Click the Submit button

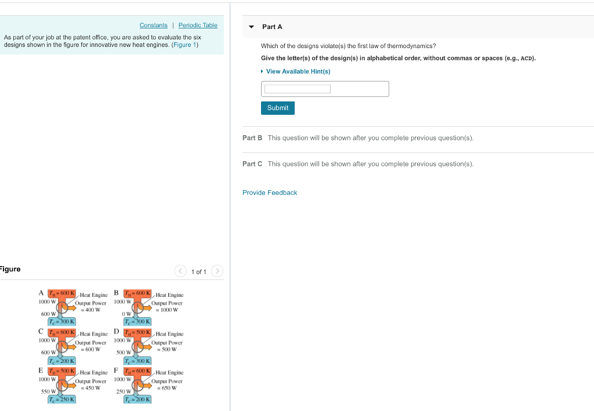pos(278,108)
